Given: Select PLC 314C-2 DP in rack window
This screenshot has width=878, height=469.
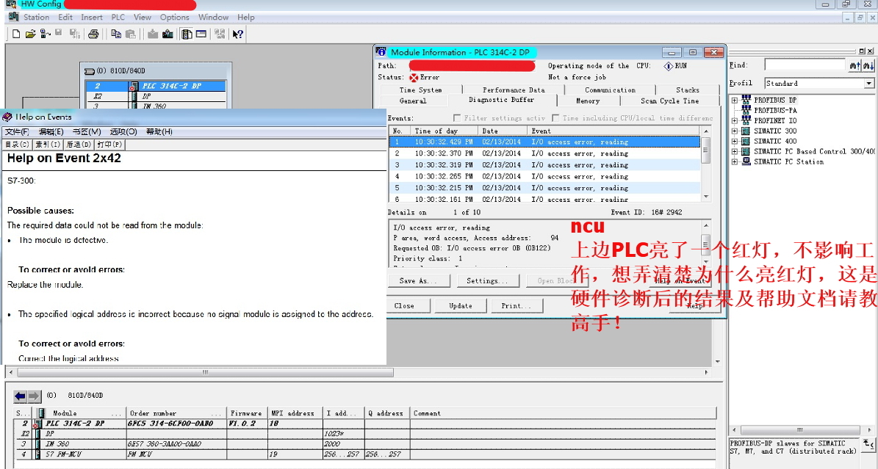Looking at the screenshot, I should pos(156,86).
